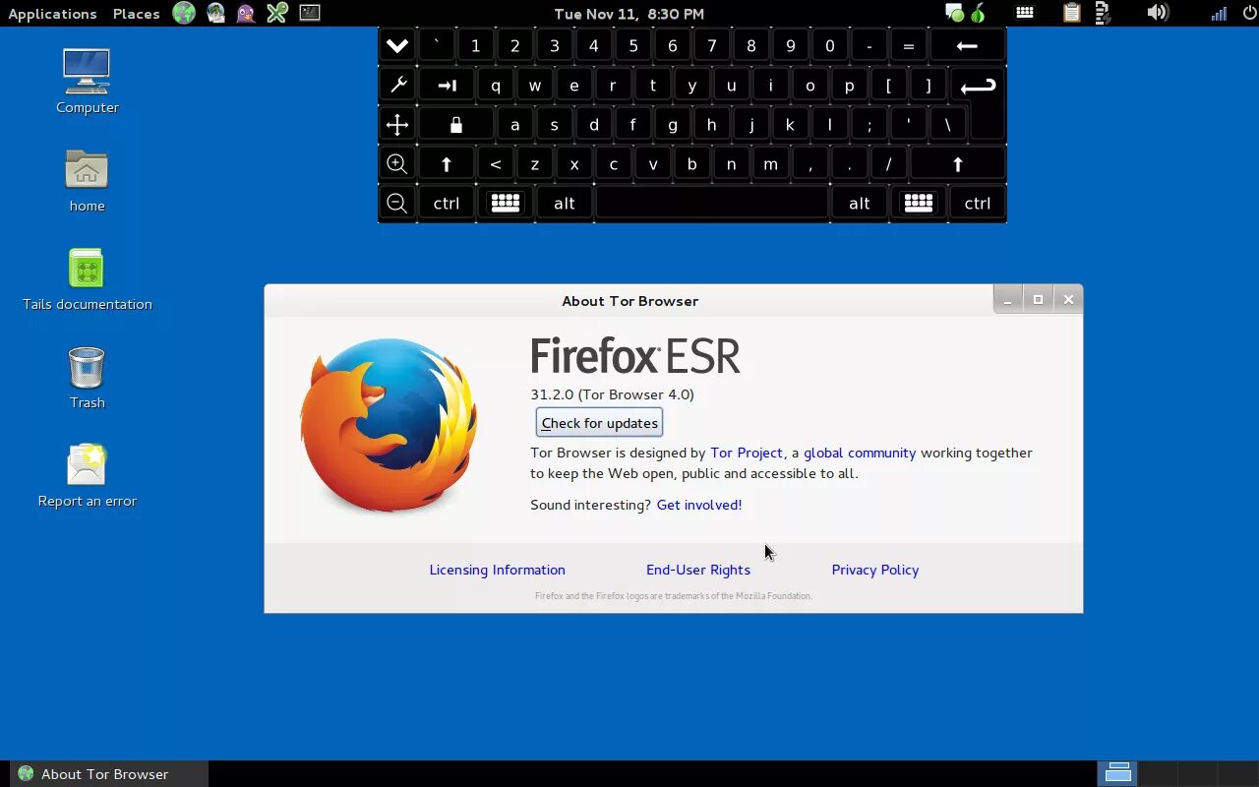Open the Applications menu
The image size is (1259, 787).
coord(52,13)
